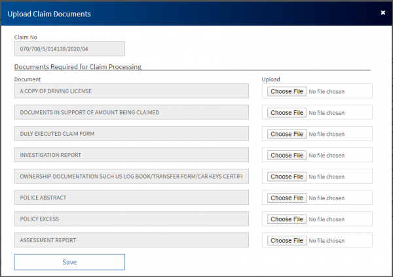Select the A Copy of Driving License field
Viewport: 393px width, 277px height.
(x=132, y=91)
